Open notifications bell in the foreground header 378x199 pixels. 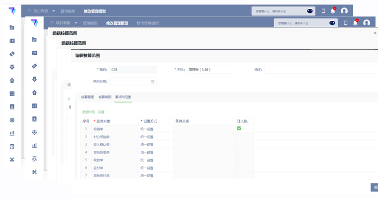tap(355, 23)
